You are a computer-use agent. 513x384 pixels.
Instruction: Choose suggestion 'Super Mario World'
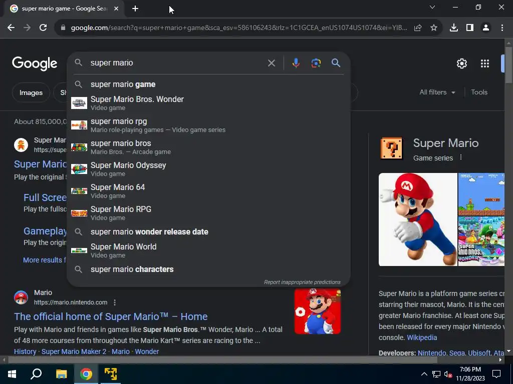(x=208, y=250)
